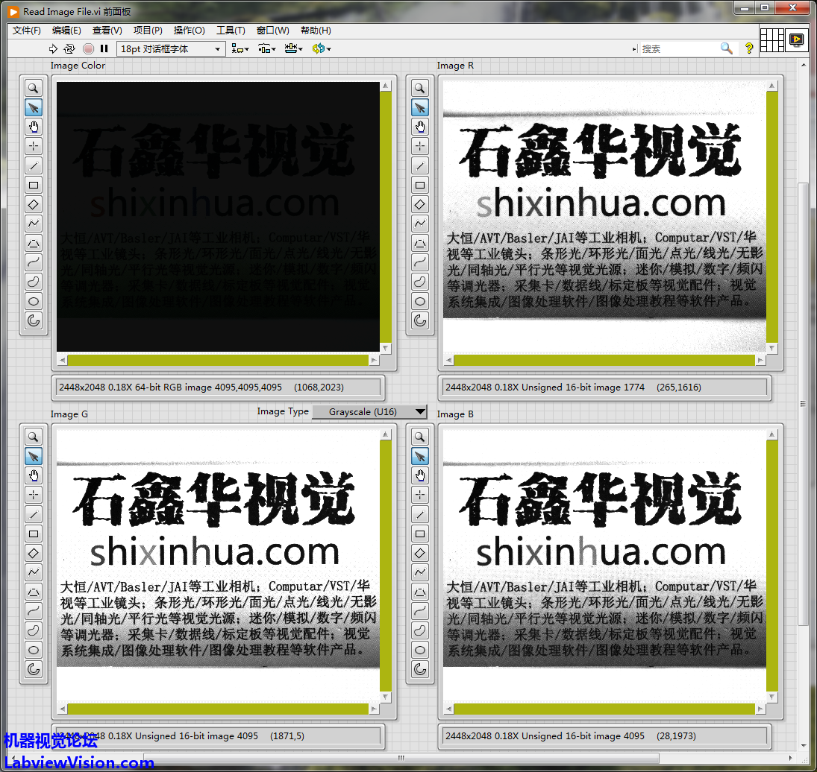
Task: Click the scroll-up arrow in Image G
Action: [386, 434]
